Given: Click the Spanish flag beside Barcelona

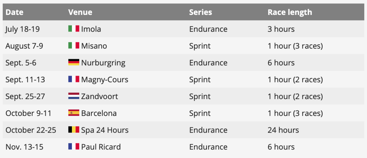Looking at the screenshot, I should [74, 113].
